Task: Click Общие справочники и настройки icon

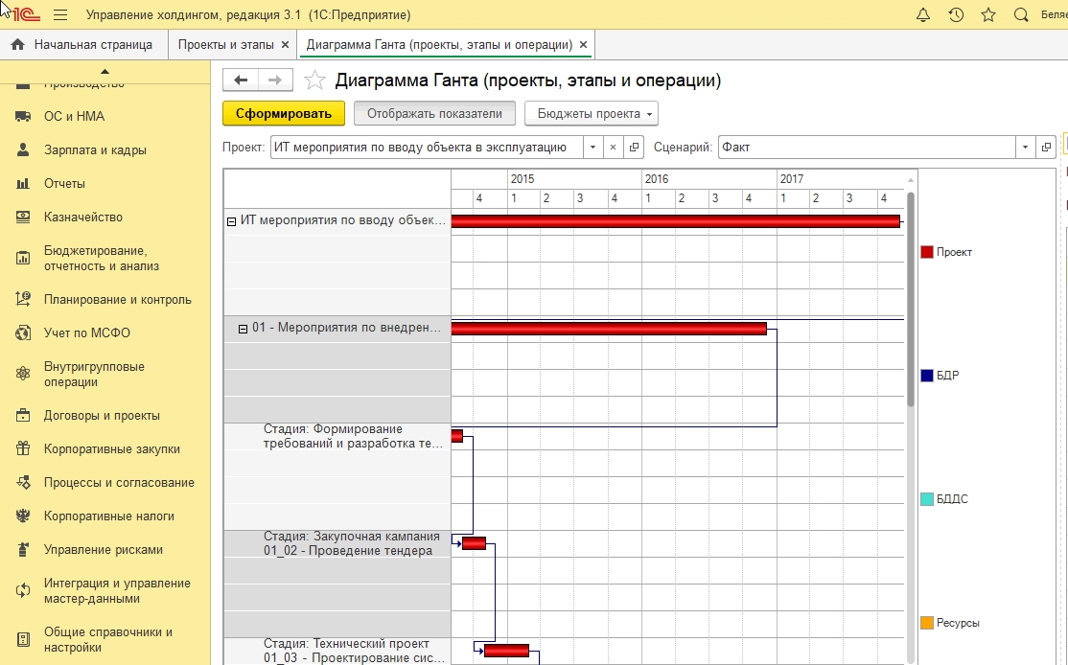Action: pos(23,639)
